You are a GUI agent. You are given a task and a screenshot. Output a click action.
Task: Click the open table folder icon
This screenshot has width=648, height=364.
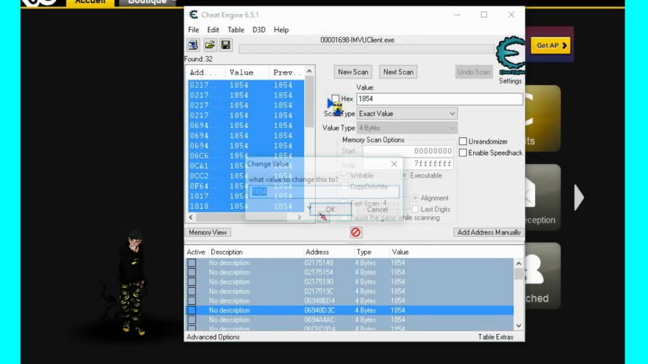(210, 45)
